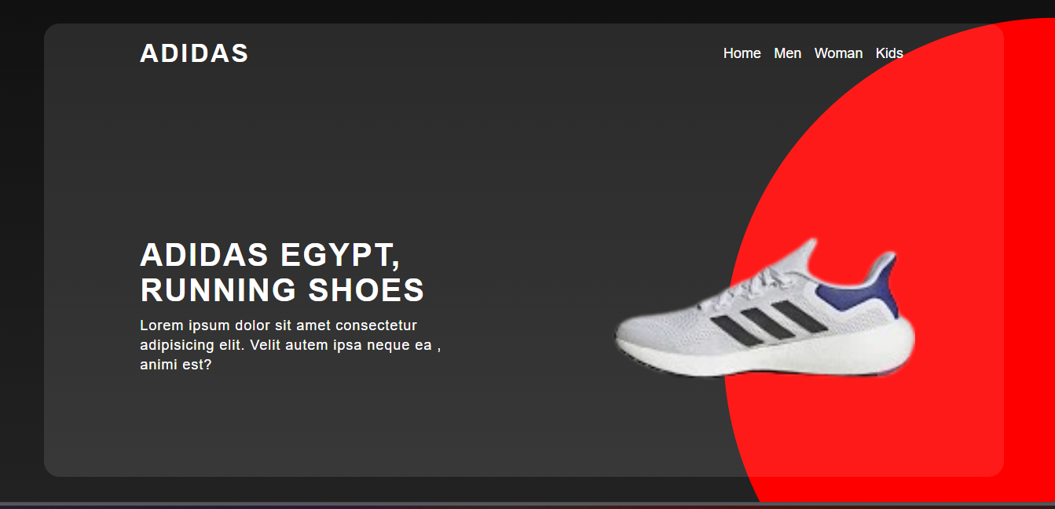Click the 'ADIDAS EGYPT,' headline line

(270, 255)
